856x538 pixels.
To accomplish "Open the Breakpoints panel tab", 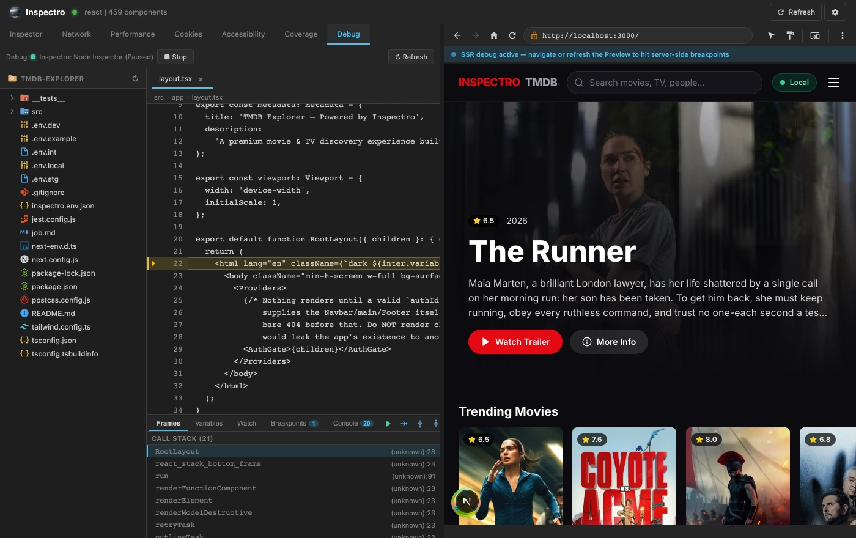I will [x=294, y=423].
